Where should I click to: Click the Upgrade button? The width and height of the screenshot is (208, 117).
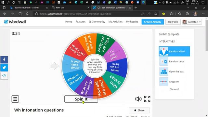[173, 22]
